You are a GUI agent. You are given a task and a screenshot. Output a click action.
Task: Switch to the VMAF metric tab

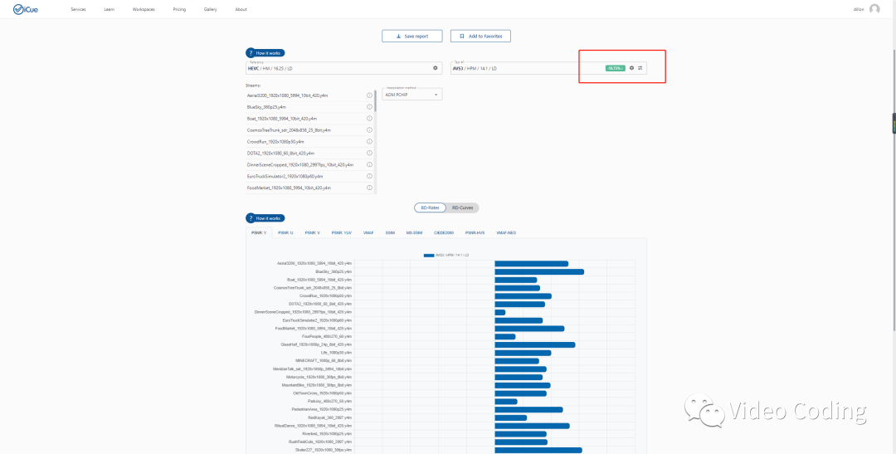pyautogui.click(x=368, y=233)
